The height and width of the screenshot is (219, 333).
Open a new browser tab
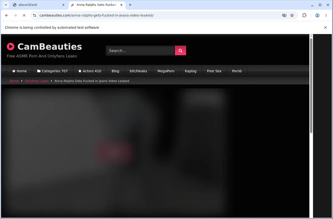coord(130,5)
